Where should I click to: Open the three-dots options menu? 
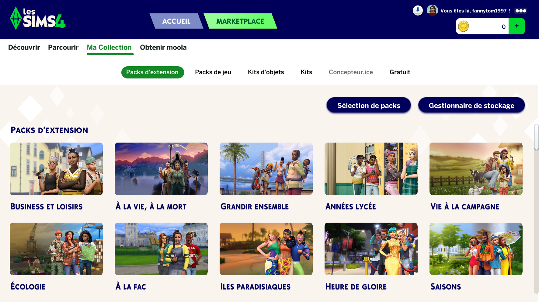pos(521,11)
